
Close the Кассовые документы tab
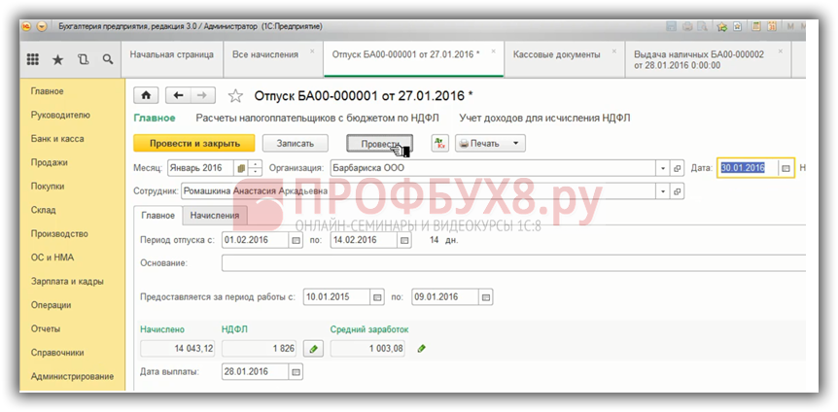point(614,51)
